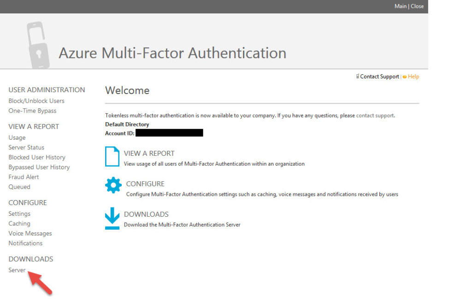
Task: Open Blocked User History report
Action: click(x=37, y=157)
